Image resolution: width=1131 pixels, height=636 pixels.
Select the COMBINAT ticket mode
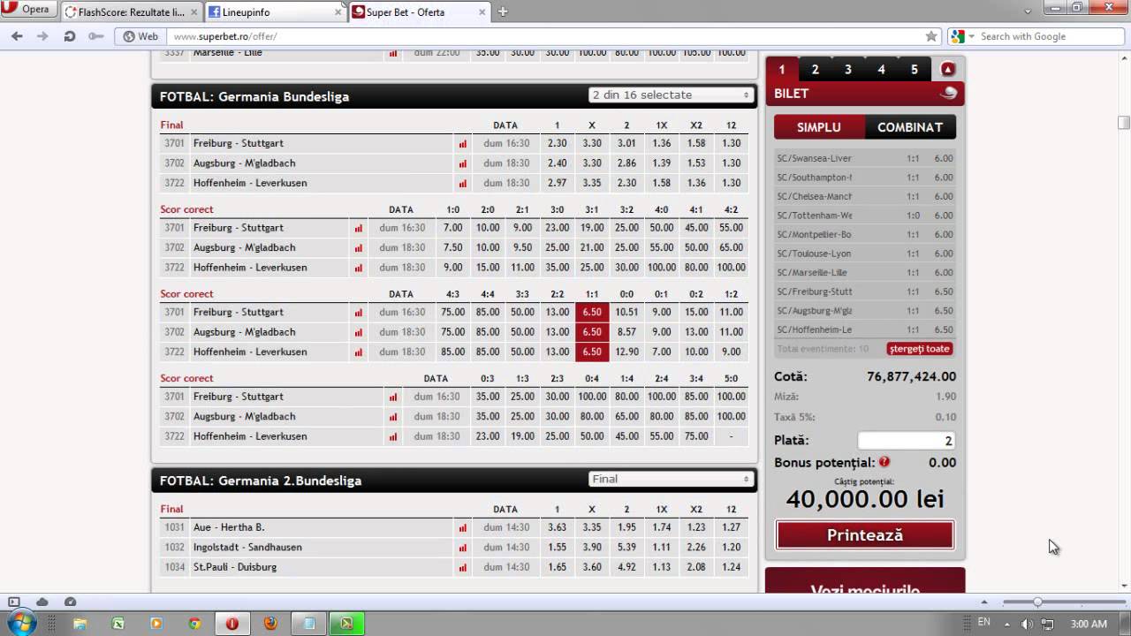point(910,127)
